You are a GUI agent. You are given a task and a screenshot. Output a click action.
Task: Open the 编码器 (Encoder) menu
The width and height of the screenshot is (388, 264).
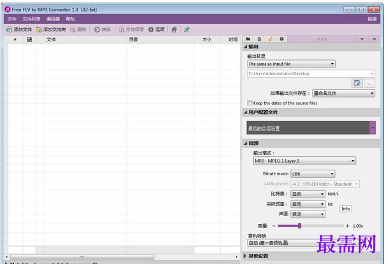click(53, 19)
